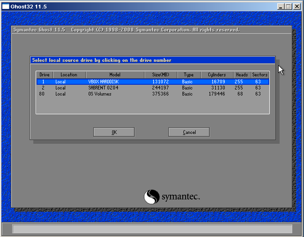
Task: Click heads value 68
Action: click(240, 94)
